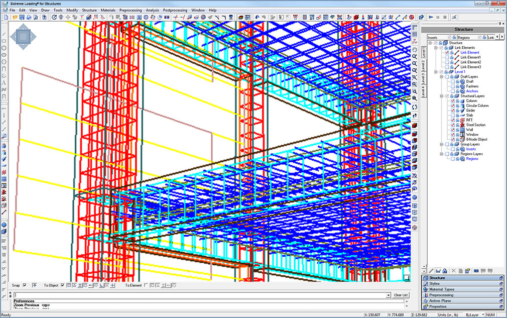This screenshot has width=507, height=318.
Task: Open the Preprocessing menu
Action: pos(131,11)
